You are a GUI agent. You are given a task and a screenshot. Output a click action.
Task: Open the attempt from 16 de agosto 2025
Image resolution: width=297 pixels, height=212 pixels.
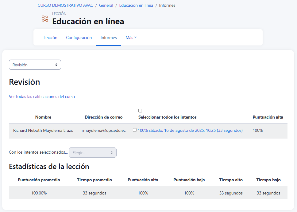pyautogui.click(x=190, y=130)
